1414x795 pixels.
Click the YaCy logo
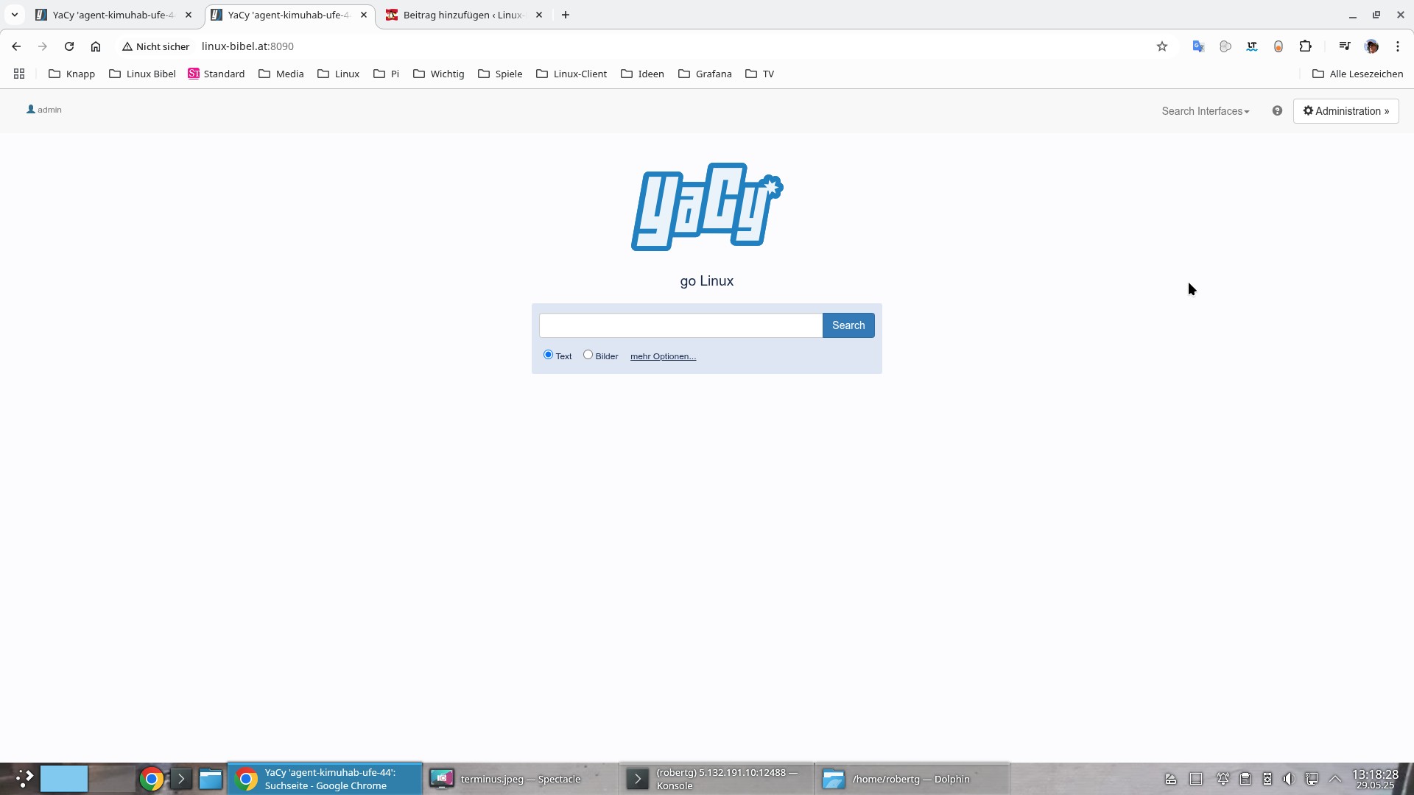pos(707,207)
